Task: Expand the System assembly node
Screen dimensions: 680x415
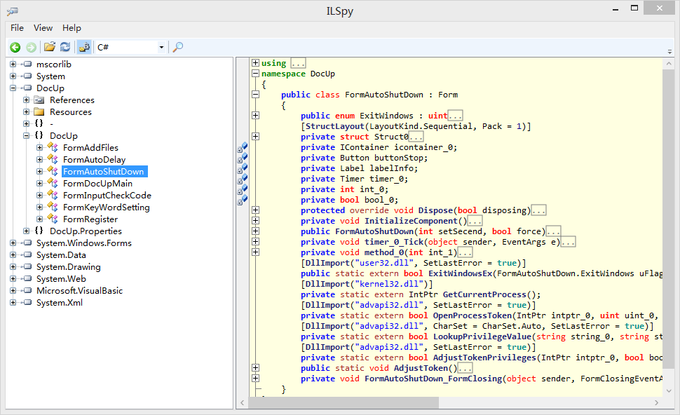Action: pos(13,76)
